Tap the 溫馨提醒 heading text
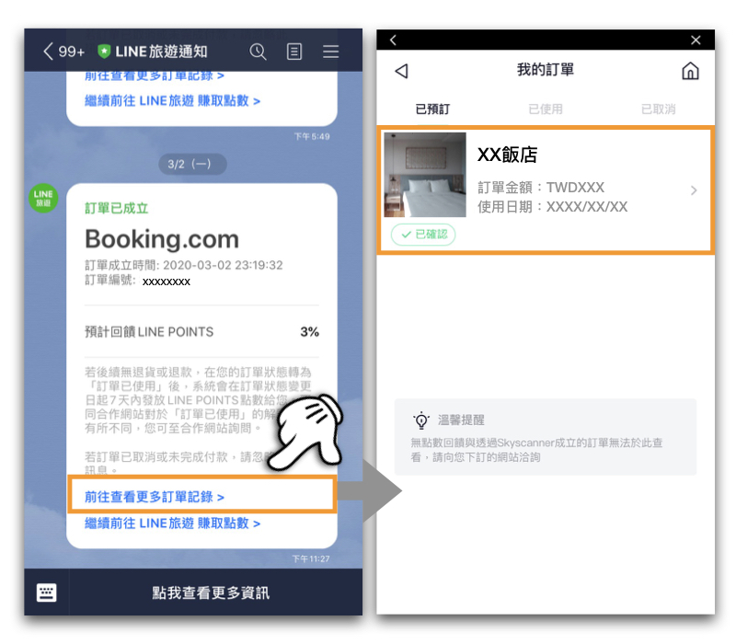This screenshot has width=736, height=644. pos(461,420)
